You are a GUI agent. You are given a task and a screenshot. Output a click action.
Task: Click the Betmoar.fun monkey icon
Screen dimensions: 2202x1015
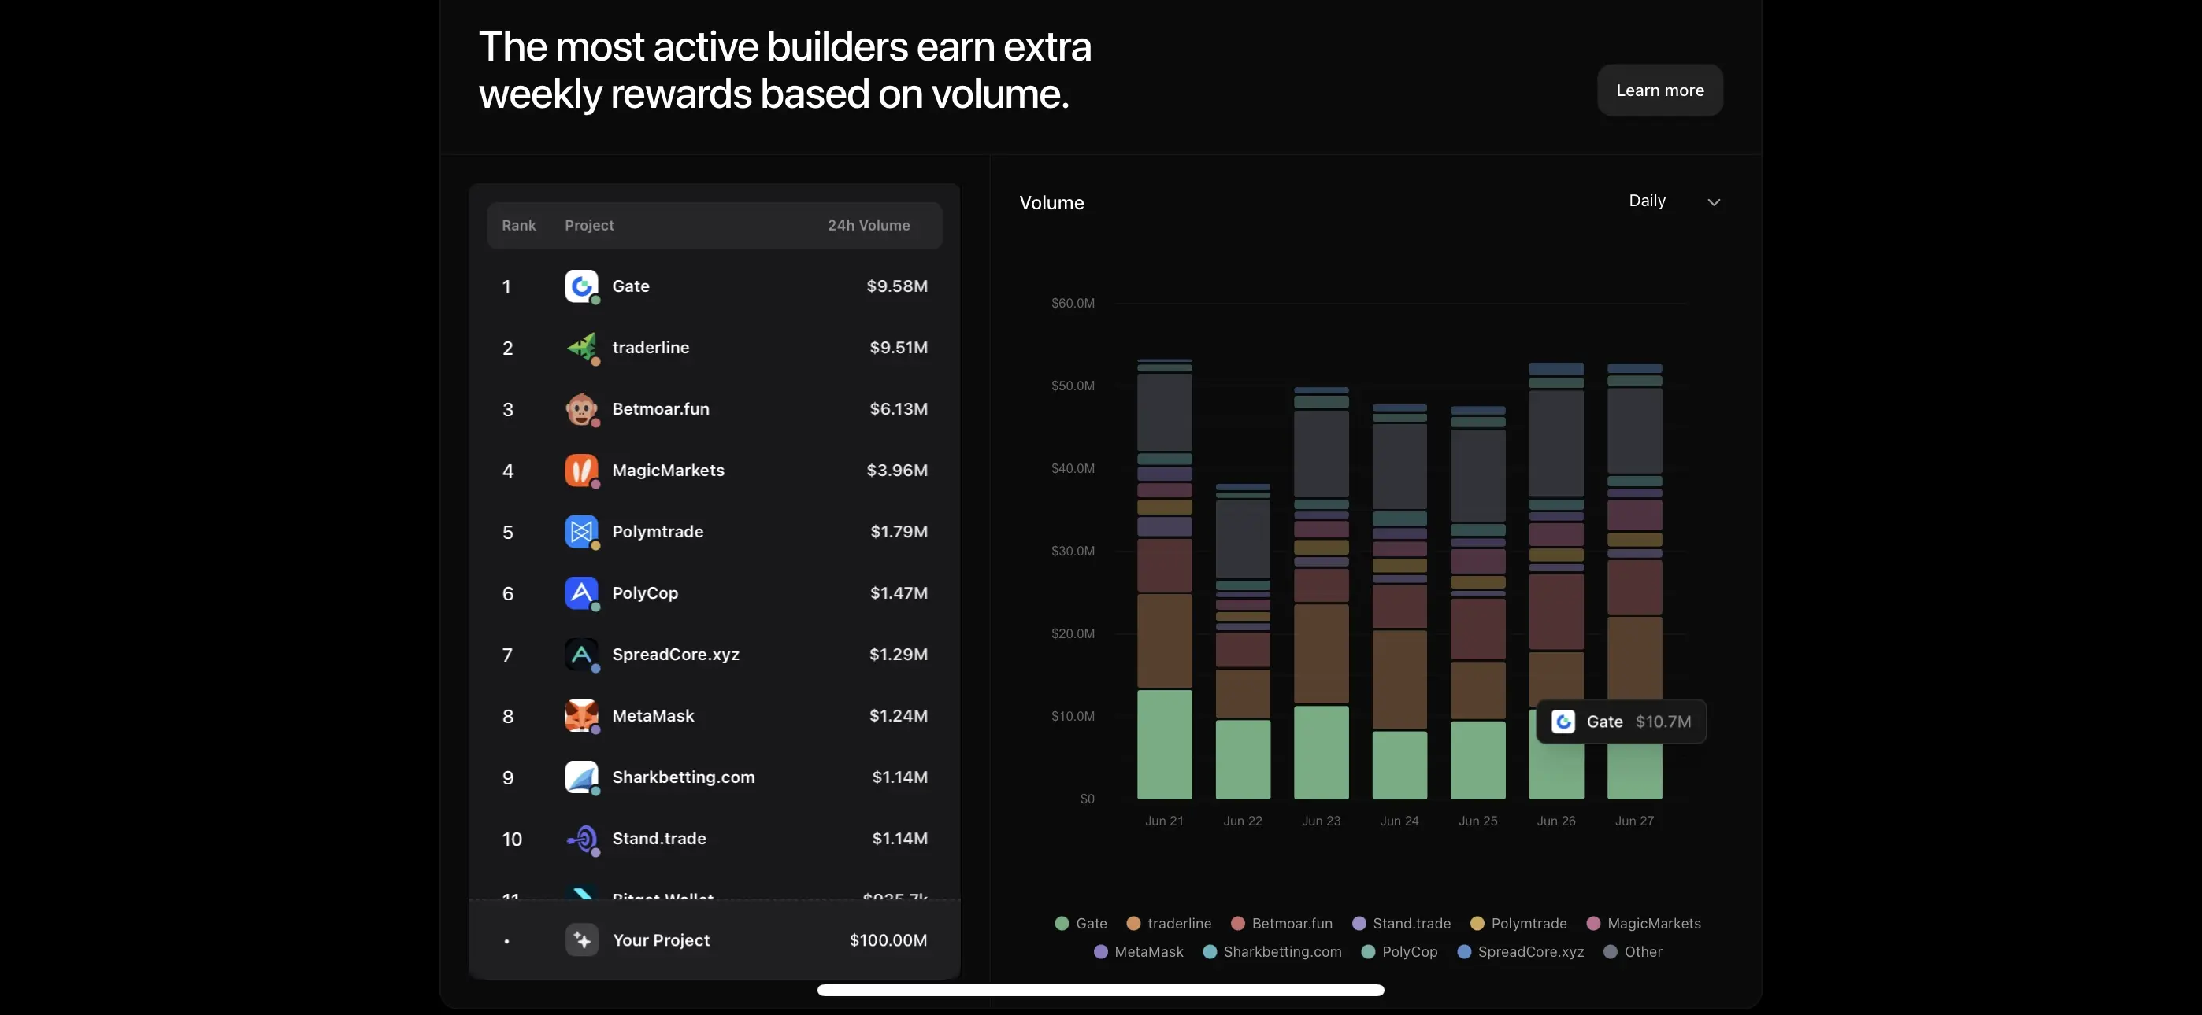pyautogui.click(x=581, y=409)
